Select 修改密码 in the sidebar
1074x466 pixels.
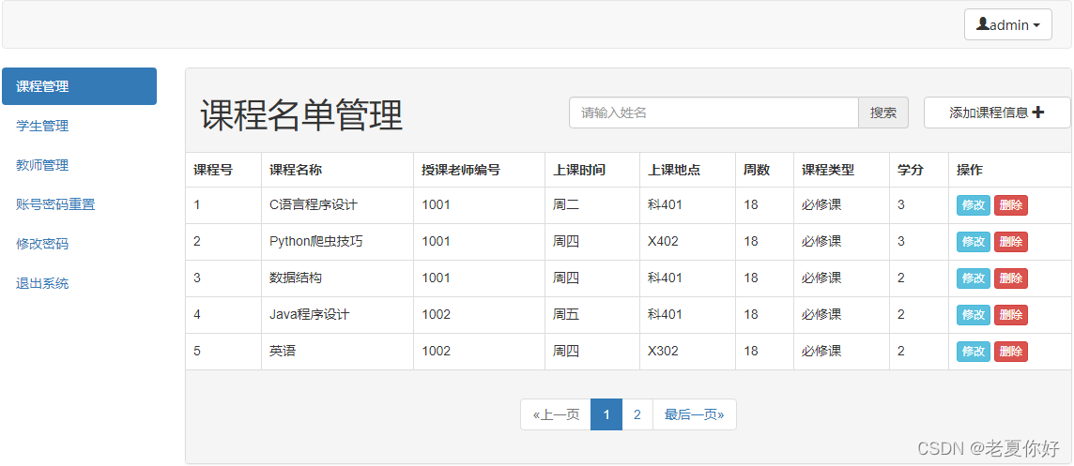pos(42,244)
